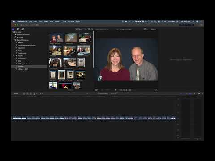Toggle timeline snapping

tap(190, 93)
